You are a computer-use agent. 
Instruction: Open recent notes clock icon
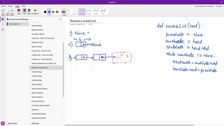[3, 29]
